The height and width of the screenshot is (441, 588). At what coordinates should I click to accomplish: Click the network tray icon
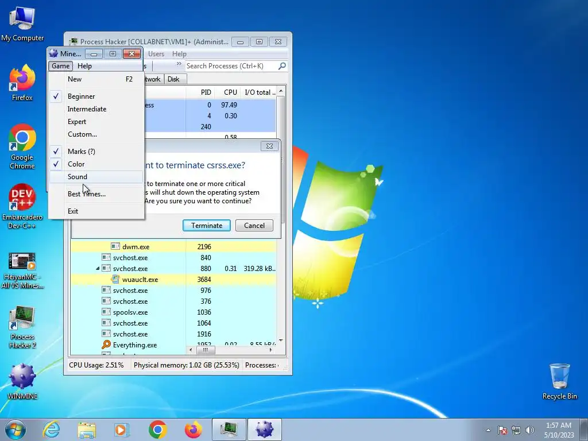516,430
